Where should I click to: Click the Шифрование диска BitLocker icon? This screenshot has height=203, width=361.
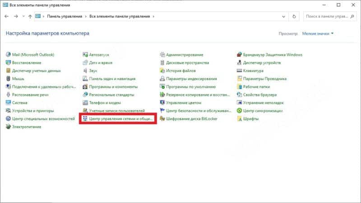[162, 119]
